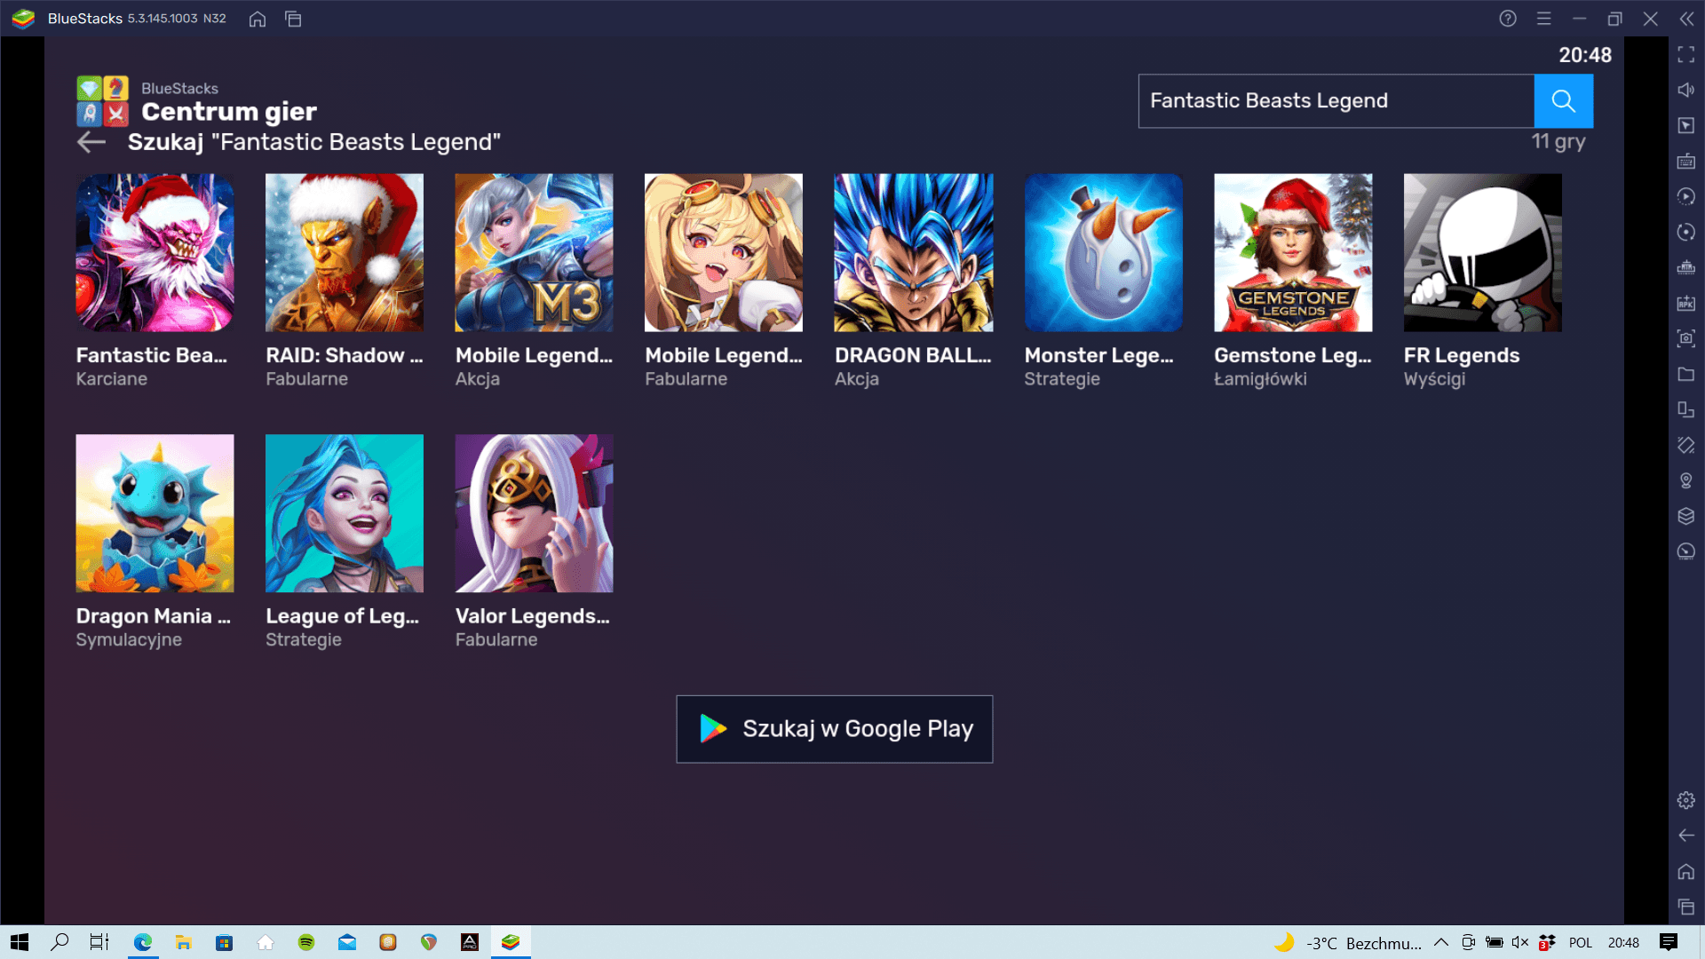Click the recent apps icon in sidebar

(1686, 907)
